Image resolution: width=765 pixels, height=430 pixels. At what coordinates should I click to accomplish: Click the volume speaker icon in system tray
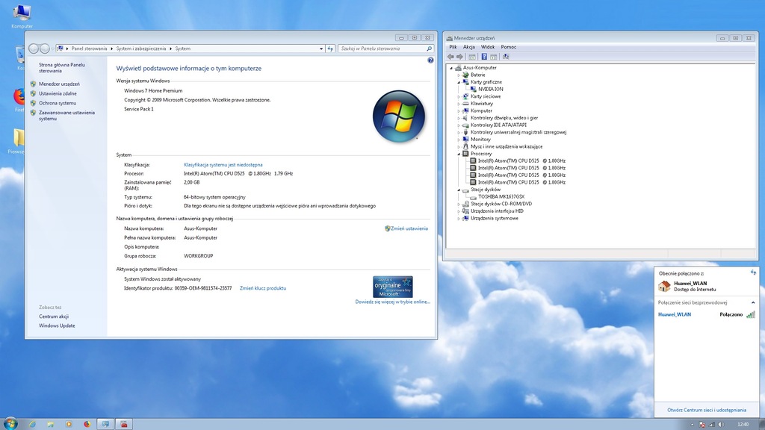pyautogui.click(x=721, y=425)
